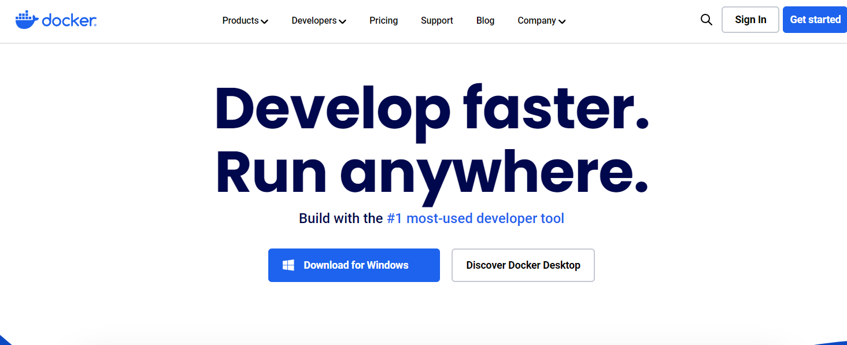Go to the Support page
Image resolution: width=847 pixels, height=345 pixels.
pyautogui.click(x=437, y=21)
